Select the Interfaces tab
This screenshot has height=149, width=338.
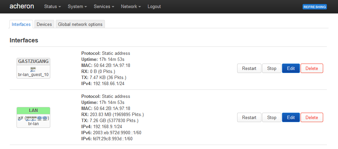(x=21, y=24)
